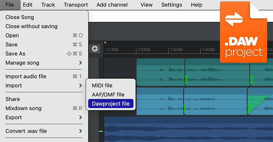Click the yellow playhead marker on ruler
The width and height of the screenshot is (273, 142).
[x=105, y=43]
